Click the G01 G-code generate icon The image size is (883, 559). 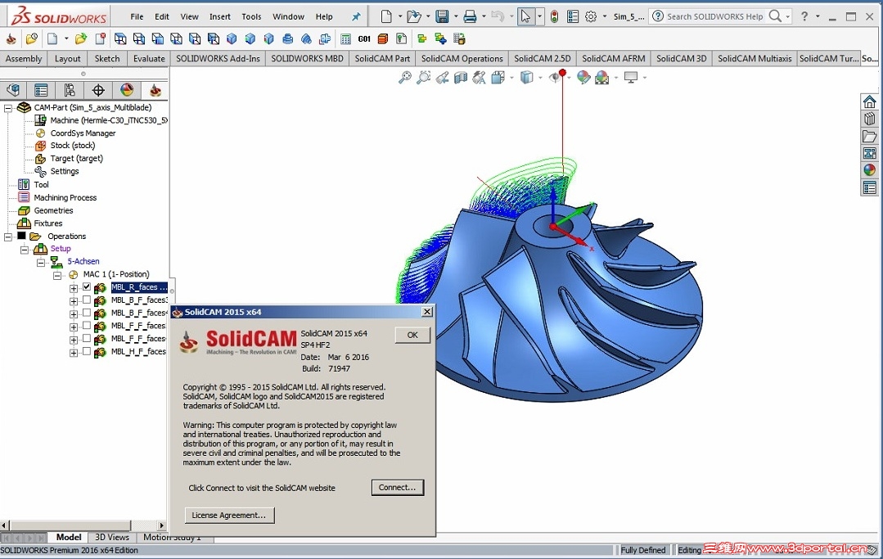(364, 38)
